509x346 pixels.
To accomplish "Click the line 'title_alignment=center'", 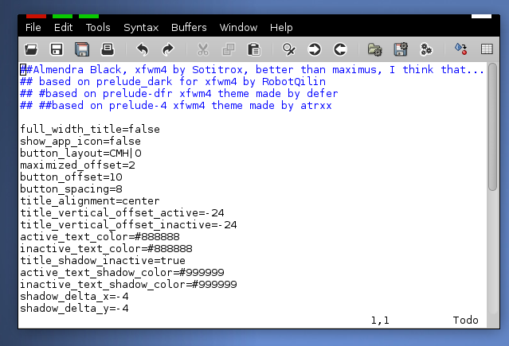I will pyautogui.click(x=90, y=201).
